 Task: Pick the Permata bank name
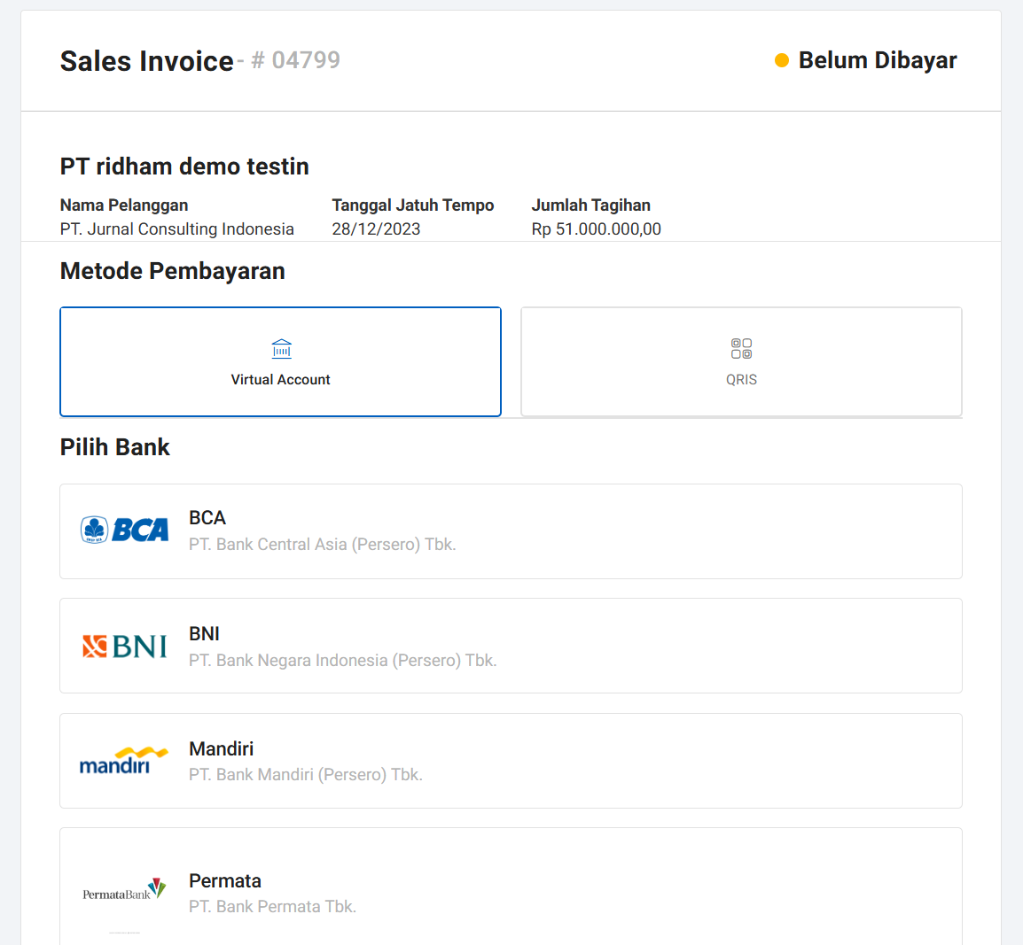point(225,881)
